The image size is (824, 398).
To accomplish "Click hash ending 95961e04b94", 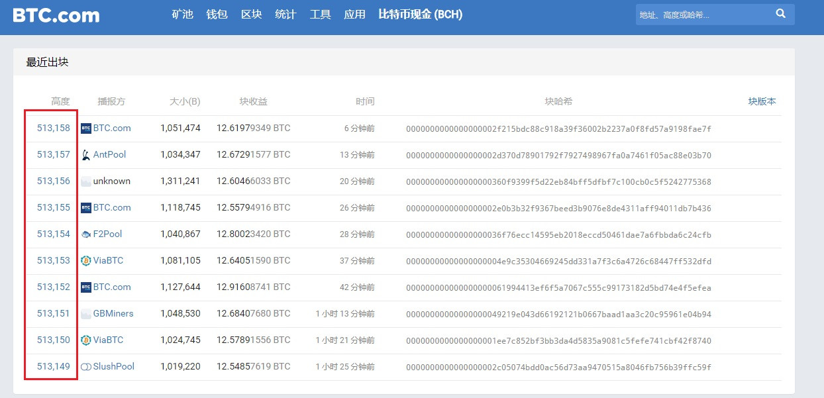I will click(558, 314).
